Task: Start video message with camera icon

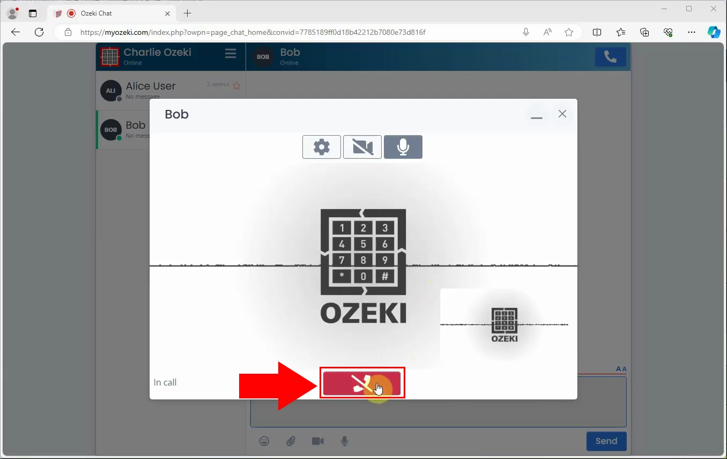Action: 318,441
